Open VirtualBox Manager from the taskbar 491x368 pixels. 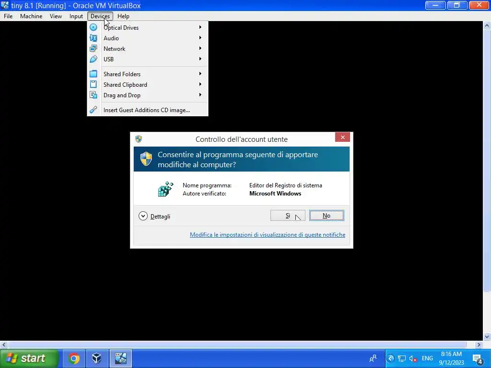tap(97, 358)
